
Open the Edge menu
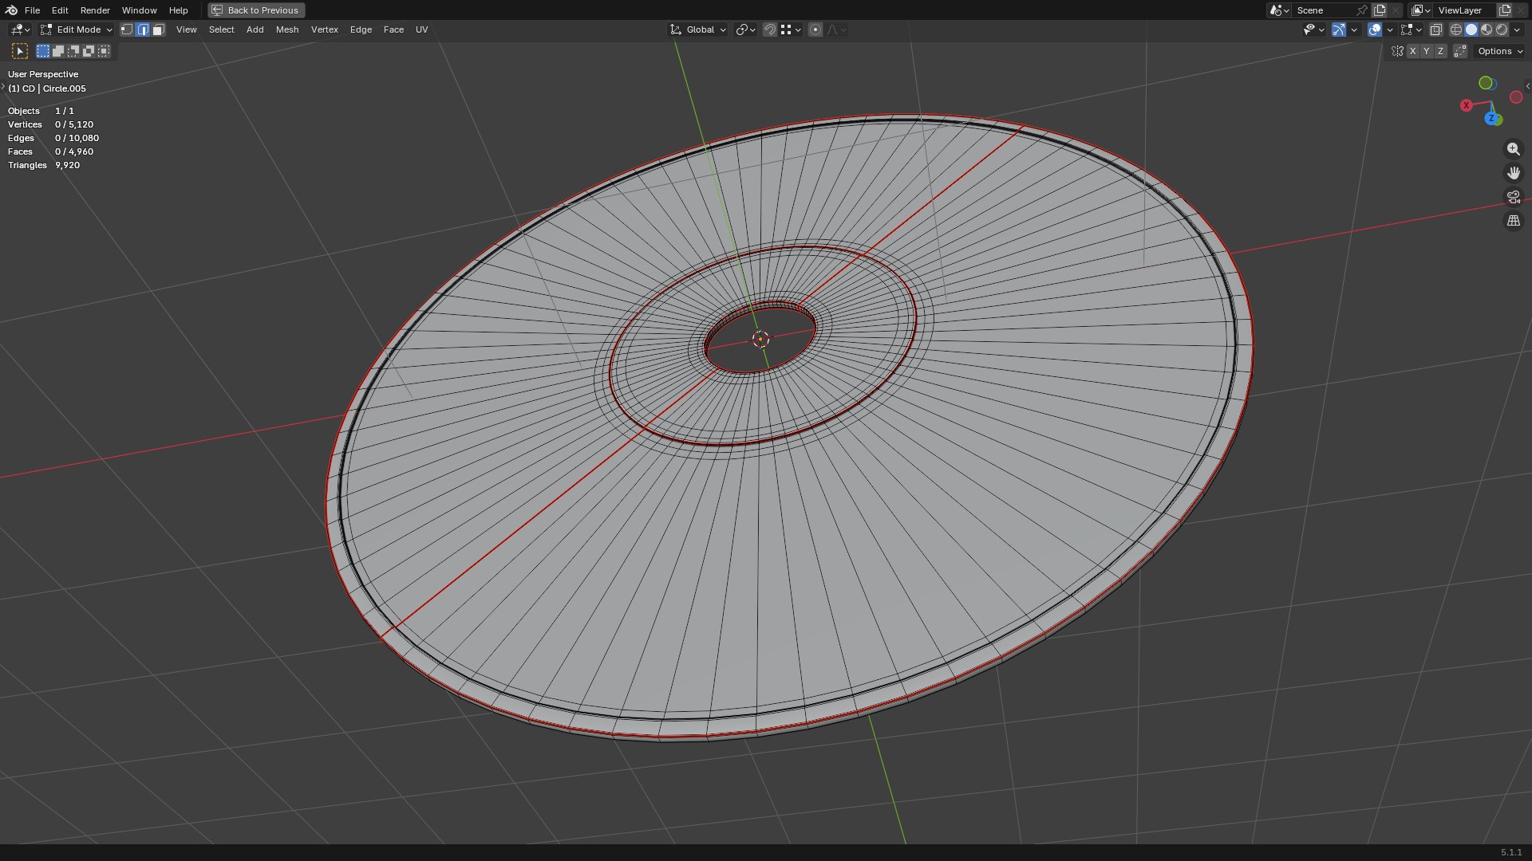(x=361, y=29)
